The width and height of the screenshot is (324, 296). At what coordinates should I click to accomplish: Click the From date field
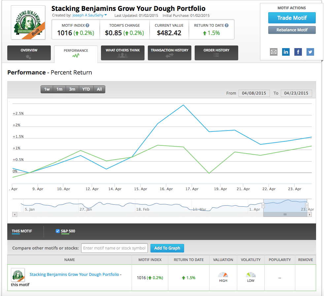254,93
